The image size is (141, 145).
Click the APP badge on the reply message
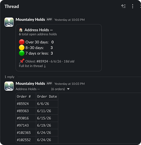[x=49, y=83]
